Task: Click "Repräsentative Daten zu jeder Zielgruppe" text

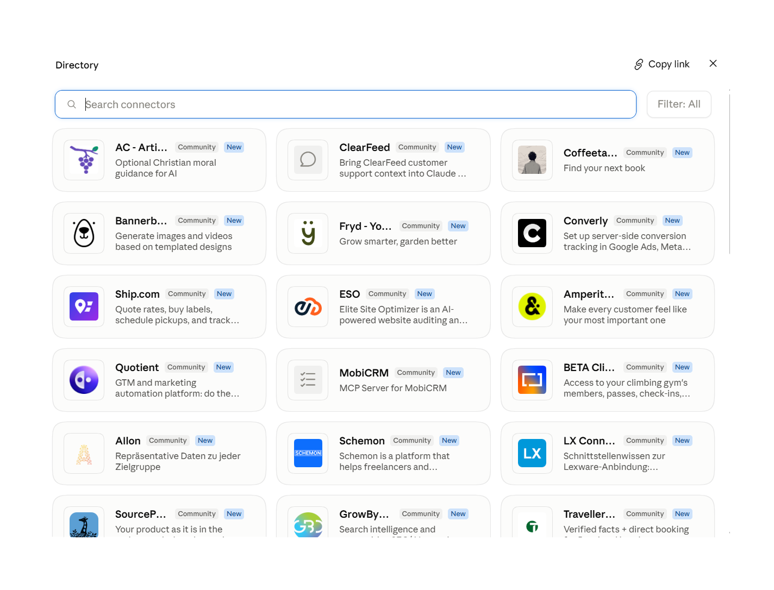Action: pyautogui.click(x=178, y=461)
